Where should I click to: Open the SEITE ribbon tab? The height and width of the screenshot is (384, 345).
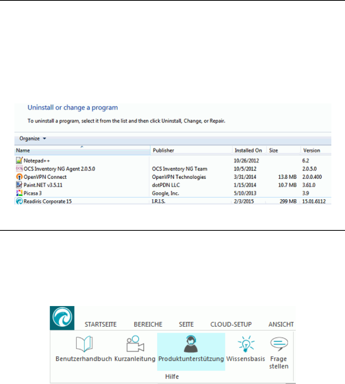click(186, 324)
